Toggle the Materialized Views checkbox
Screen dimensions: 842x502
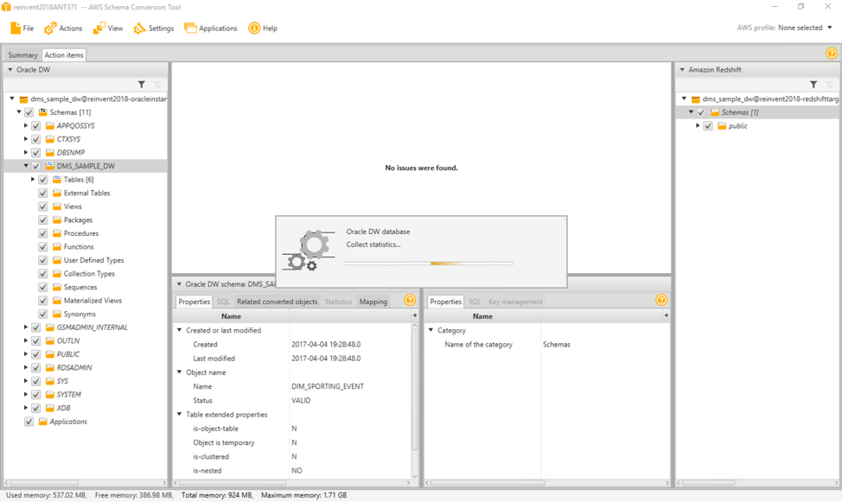click(x=43, y=301)
